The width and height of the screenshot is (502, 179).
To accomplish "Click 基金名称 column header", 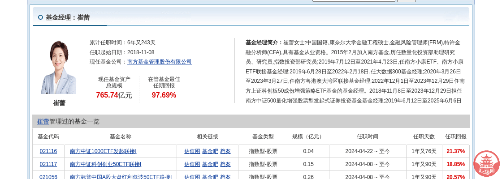I will click(x=121, y=136).
